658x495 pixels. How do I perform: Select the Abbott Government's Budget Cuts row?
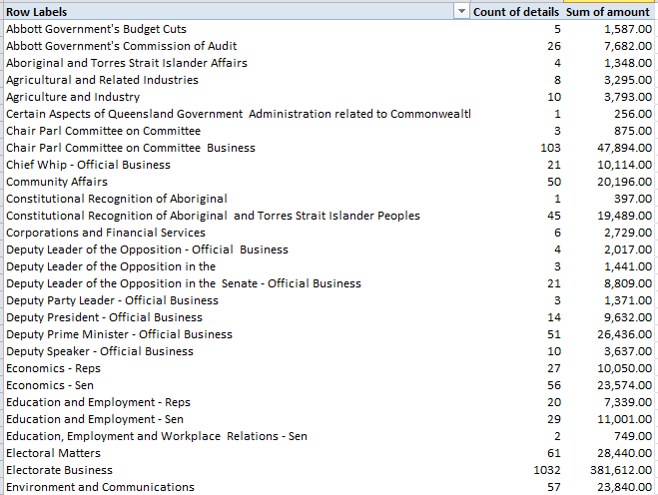[96, 29]
